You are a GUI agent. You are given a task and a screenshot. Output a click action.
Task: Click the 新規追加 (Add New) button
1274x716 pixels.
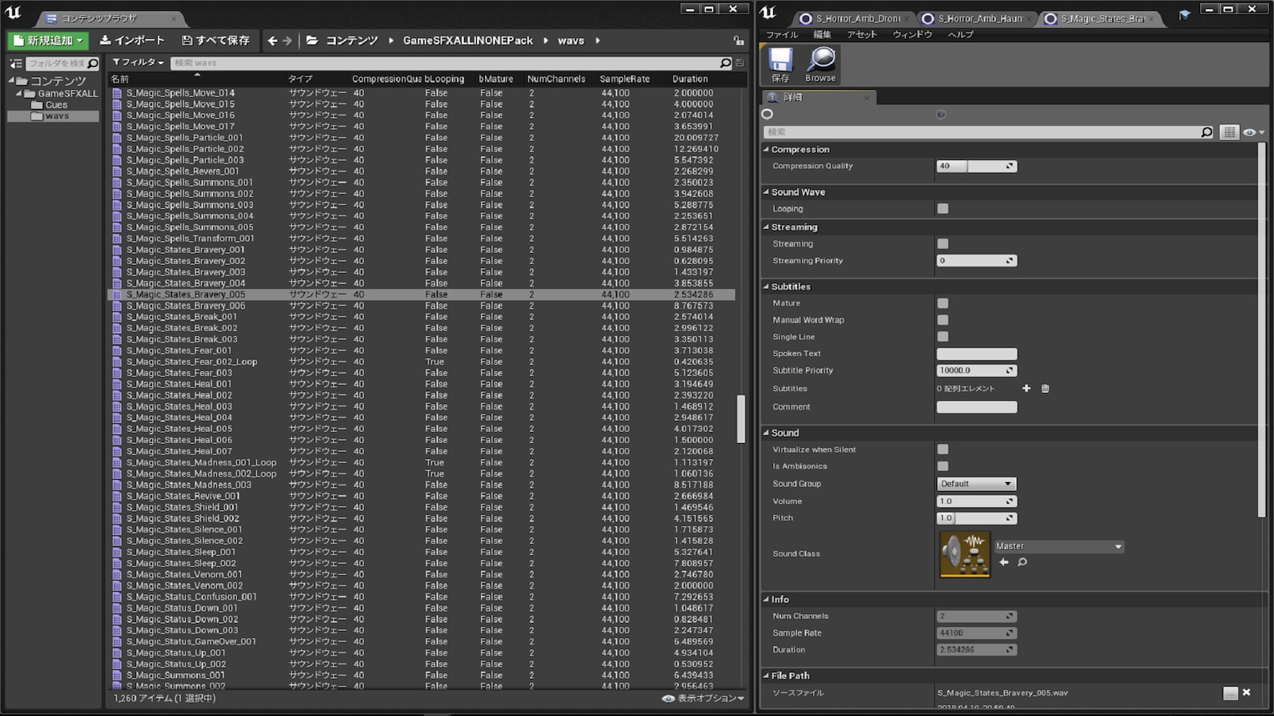click(47, 40)
